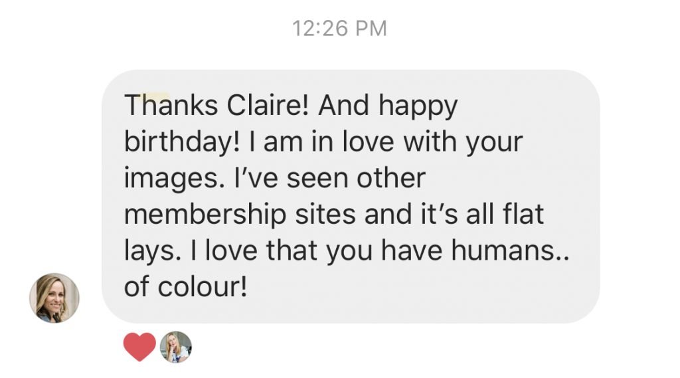
Task: Click the 12:26 PM timestamp
Action: point(339,29)
